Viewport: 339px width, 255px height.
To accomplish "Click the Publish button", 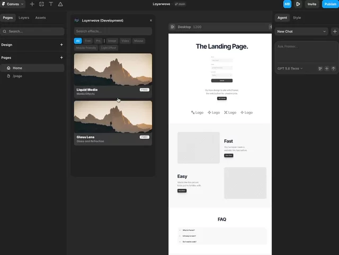I will [330, 4].
